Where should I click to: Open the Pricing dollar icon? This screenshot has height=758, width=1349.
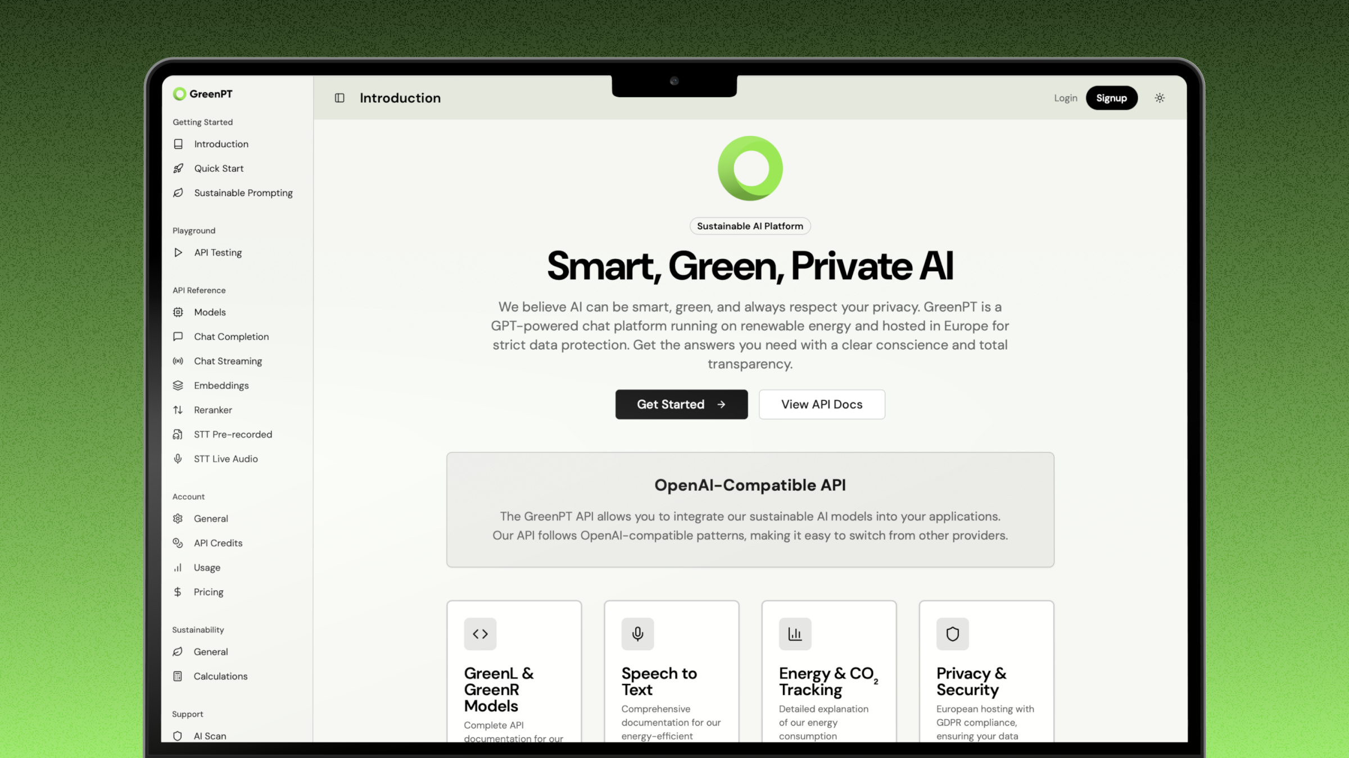[178, 592]
